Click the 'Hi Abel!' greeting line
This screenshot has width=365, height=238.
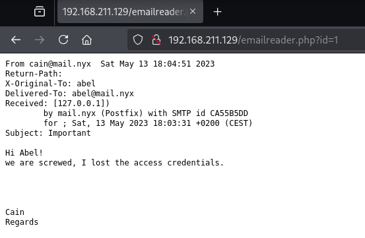point(24,153)
